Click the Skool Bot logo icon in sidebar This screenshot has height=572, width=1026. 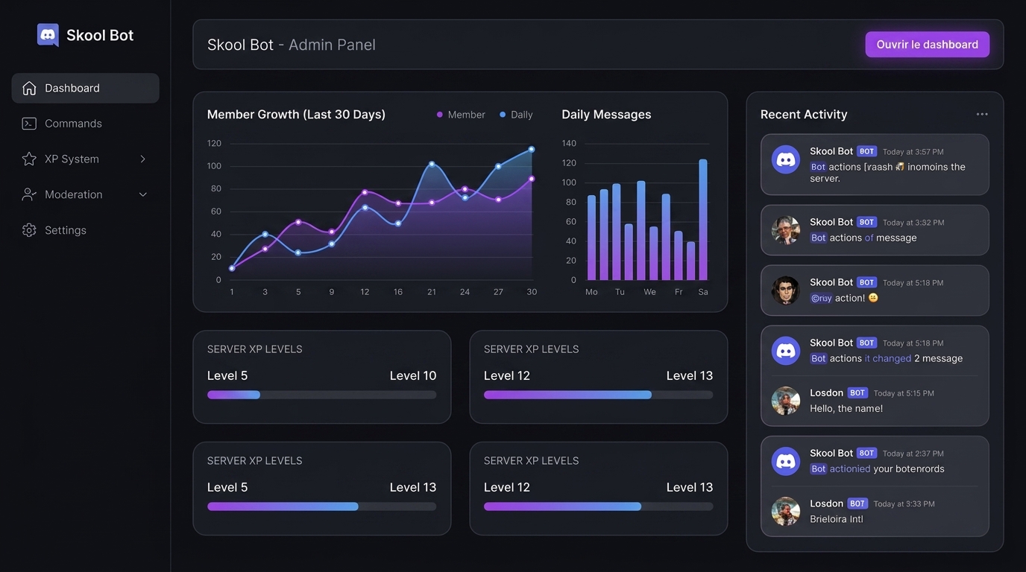click(48, 35)
